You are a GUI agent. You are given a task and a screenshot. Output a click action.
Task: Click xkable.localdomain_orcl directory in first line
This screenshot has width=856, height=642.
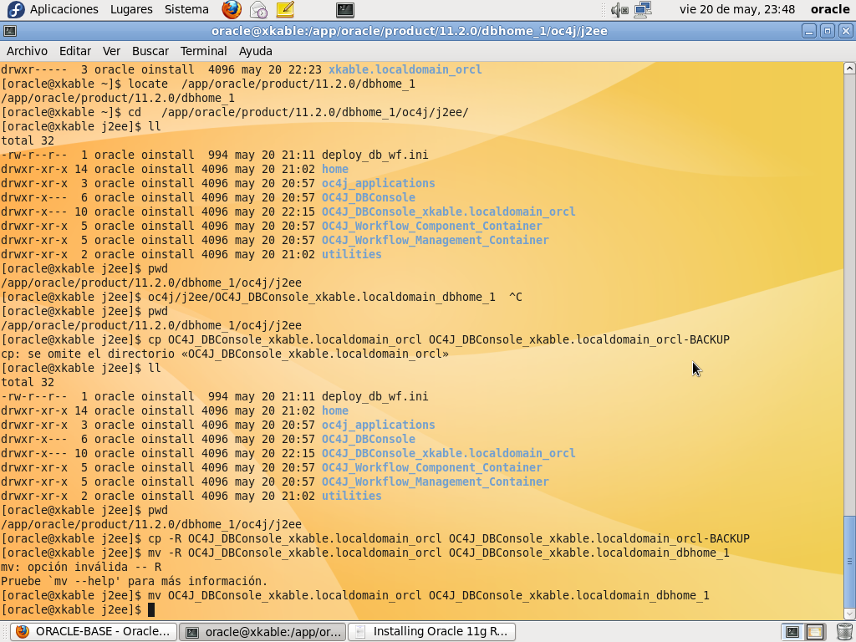405,69
